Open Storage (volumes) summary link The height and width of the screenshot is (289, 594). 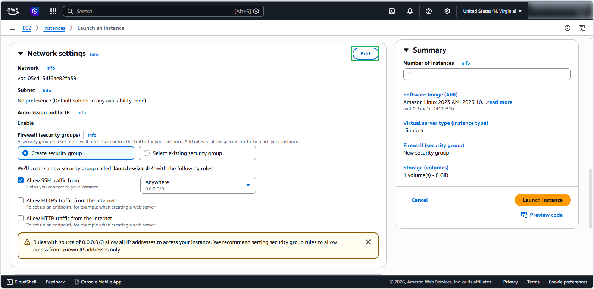426,168
